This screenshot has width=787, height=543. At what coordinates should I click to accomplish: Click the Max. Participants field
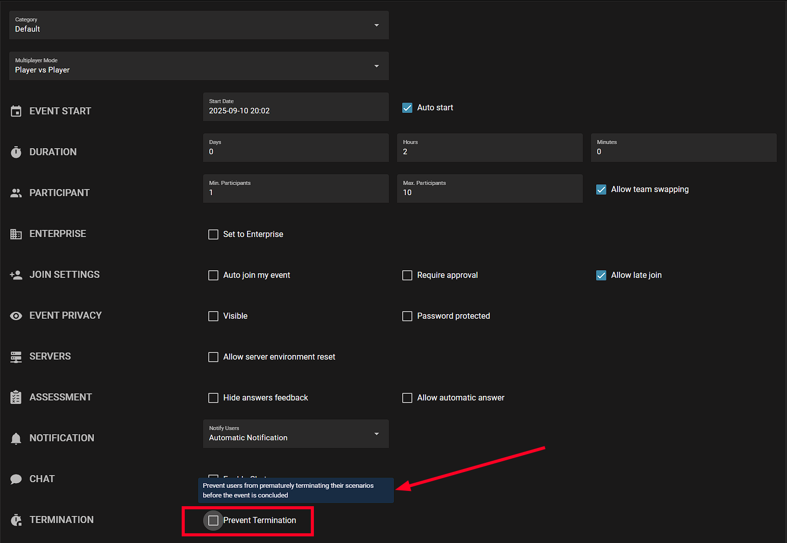pos(490,188)
